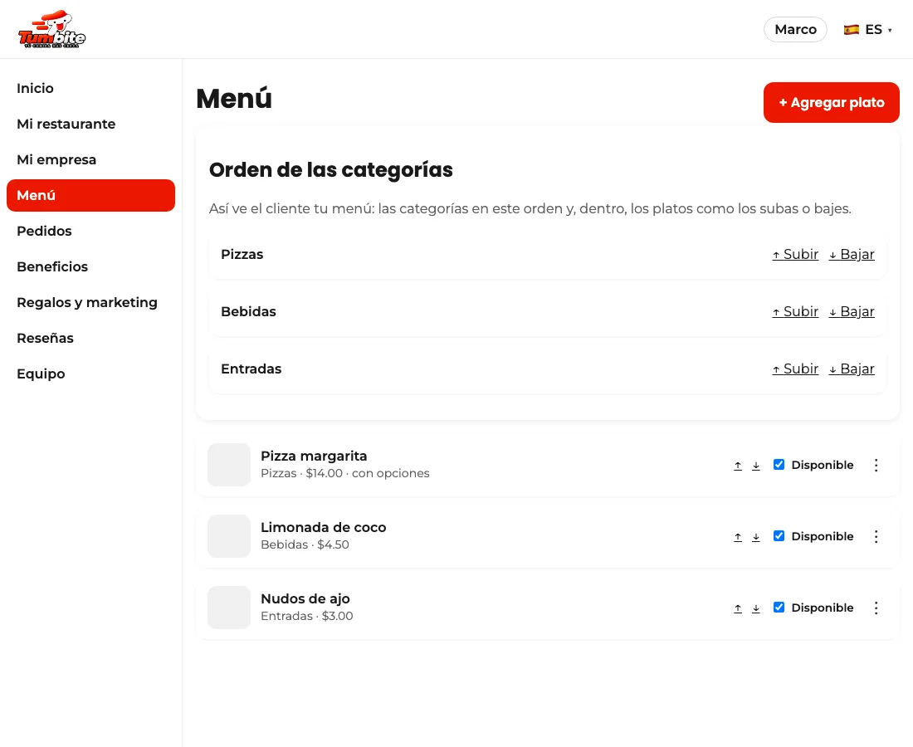The image size is (913, 747).
Task: Click the Bebidas category label
Action: [x=249, y=311]
